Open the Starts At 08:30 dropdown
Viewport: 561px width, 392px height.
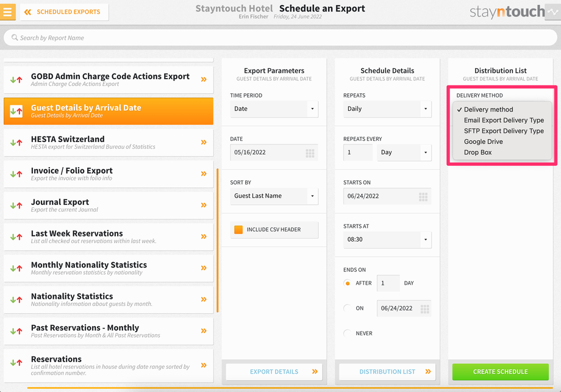(387, 240)
